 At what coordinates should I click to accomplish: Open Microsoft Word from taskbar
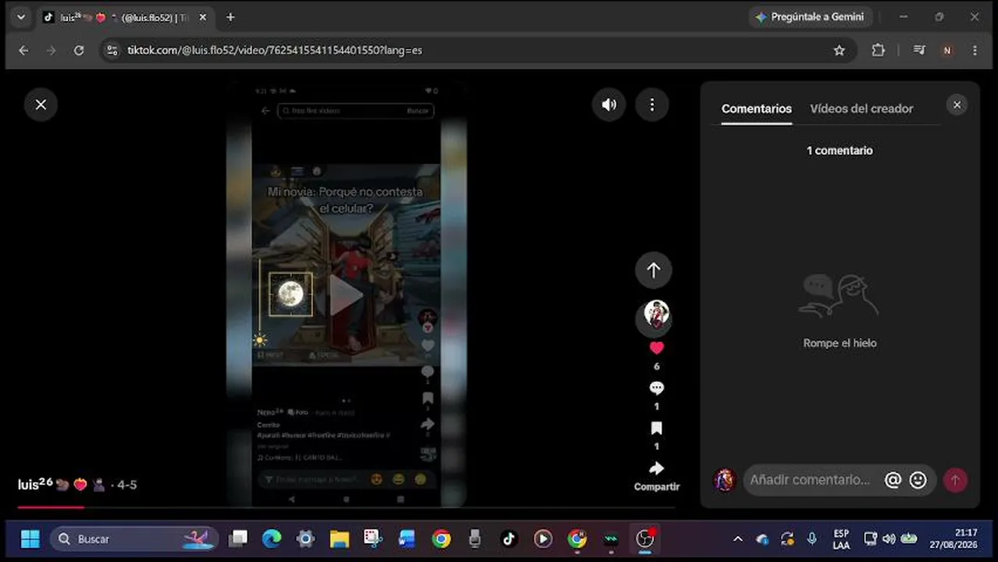[x=407, y=539]
